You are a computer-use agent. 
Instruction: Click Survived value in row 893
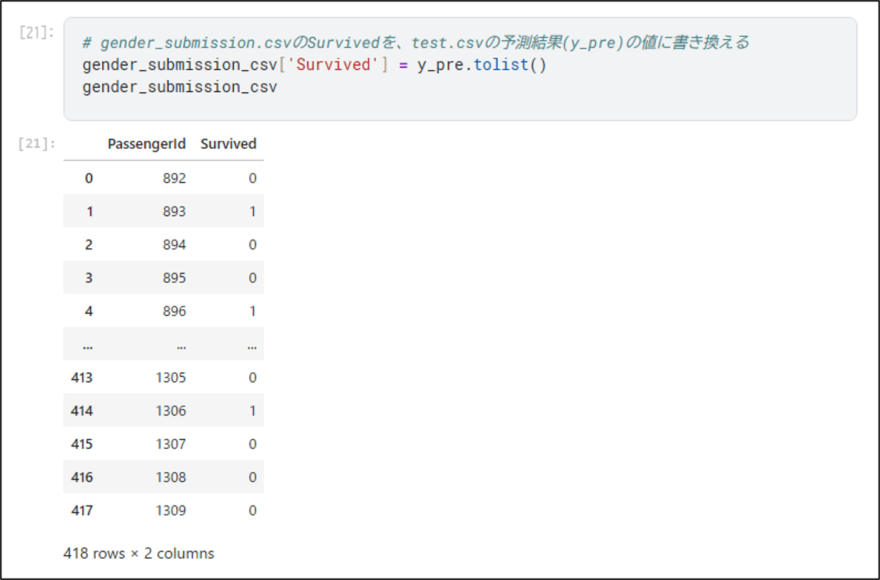(252, 211)
